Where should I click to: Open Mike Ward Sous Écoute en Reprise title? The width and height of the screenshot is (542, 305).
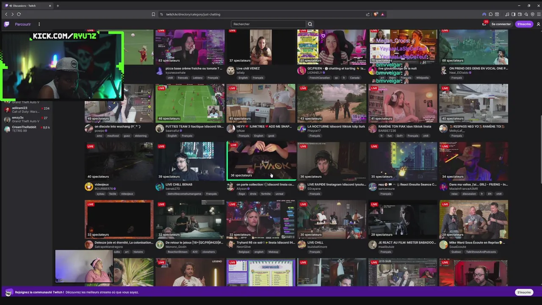477,243
